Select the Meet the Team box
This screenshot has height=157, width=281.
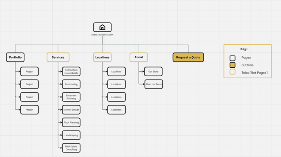(x=154, y=84)
